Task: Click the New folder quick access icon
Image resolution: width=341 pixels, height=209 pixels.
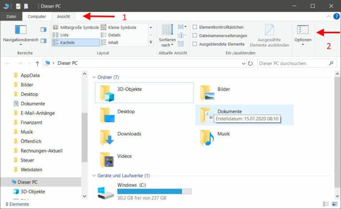Action: pos(26,6)
